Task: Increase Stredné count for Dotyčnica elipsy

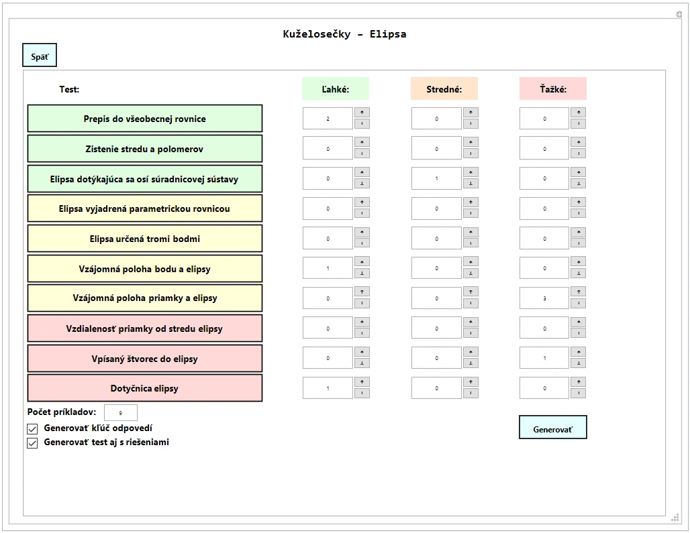Action: (471, 382)
